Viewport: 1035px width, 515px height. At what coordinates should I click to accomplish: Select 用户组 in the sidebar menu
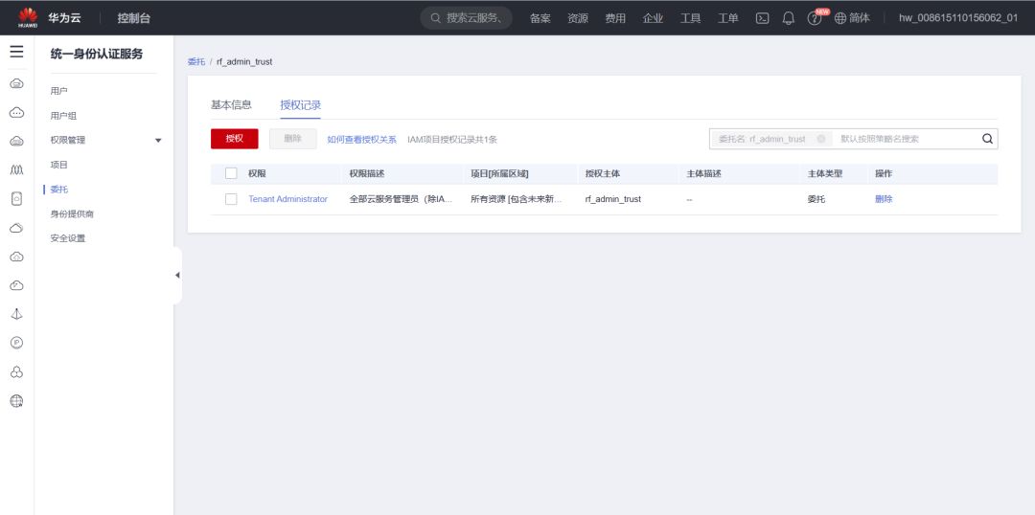tap(63, 116)
